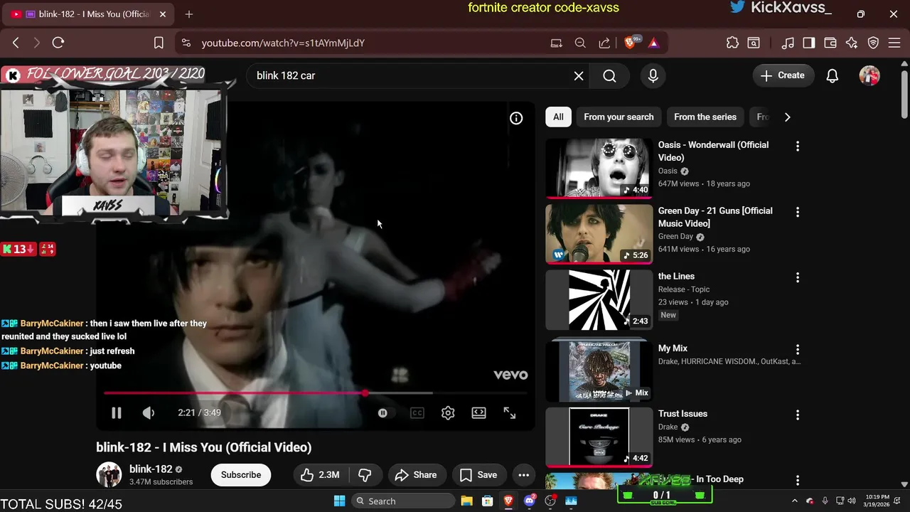Open options for My Mix
This screenshot has height=512, width=910.
click(798, 349)
